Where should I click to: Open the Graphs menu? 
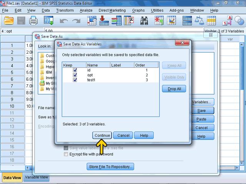point(138,10)
